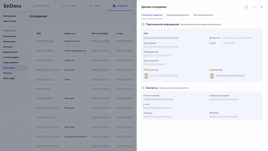Click the Учётная запись avatar
This screenshot has width=268, height=151.
146,76
